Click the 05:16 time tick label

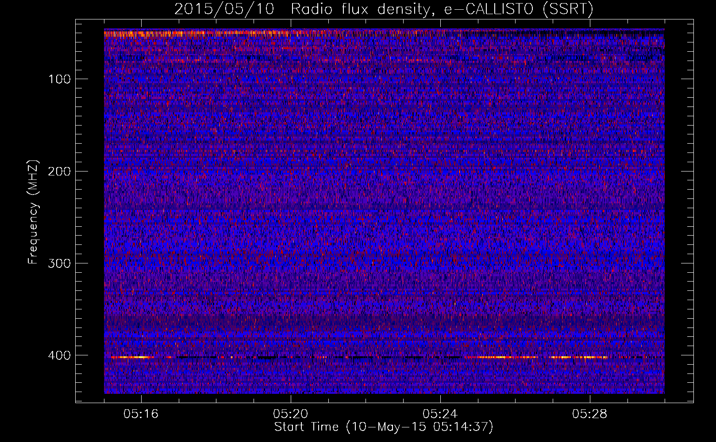click(x=141, y=414)
